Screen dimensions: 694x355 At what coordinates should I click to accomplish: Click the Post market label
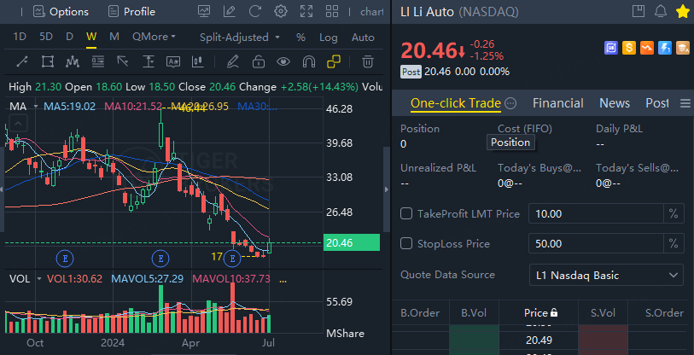pyautogui.click(x=411, y=72)
